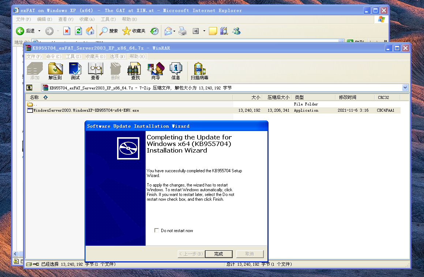Sort the WinRAR list by 压缩后大小 column
The width and height of the screenshot is (424, 277).
(x=277, y=97)
